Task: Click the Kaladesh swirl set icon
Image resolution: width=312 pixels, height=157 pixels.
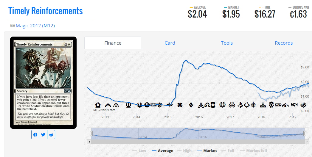Action: pos(223,105)
